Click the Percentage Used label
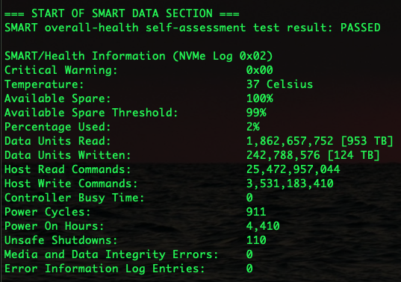 click(x=57, y=127)
